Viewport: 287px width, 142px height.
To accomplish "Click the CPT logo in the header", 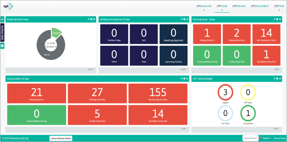I will (8, 6).
